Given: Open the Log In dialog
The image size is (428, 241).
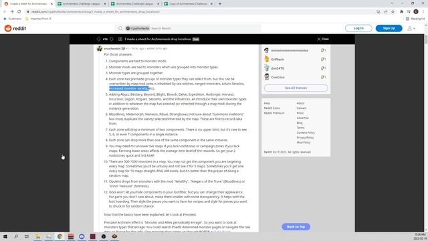Looking at the screenshot, I should [358, 28].
